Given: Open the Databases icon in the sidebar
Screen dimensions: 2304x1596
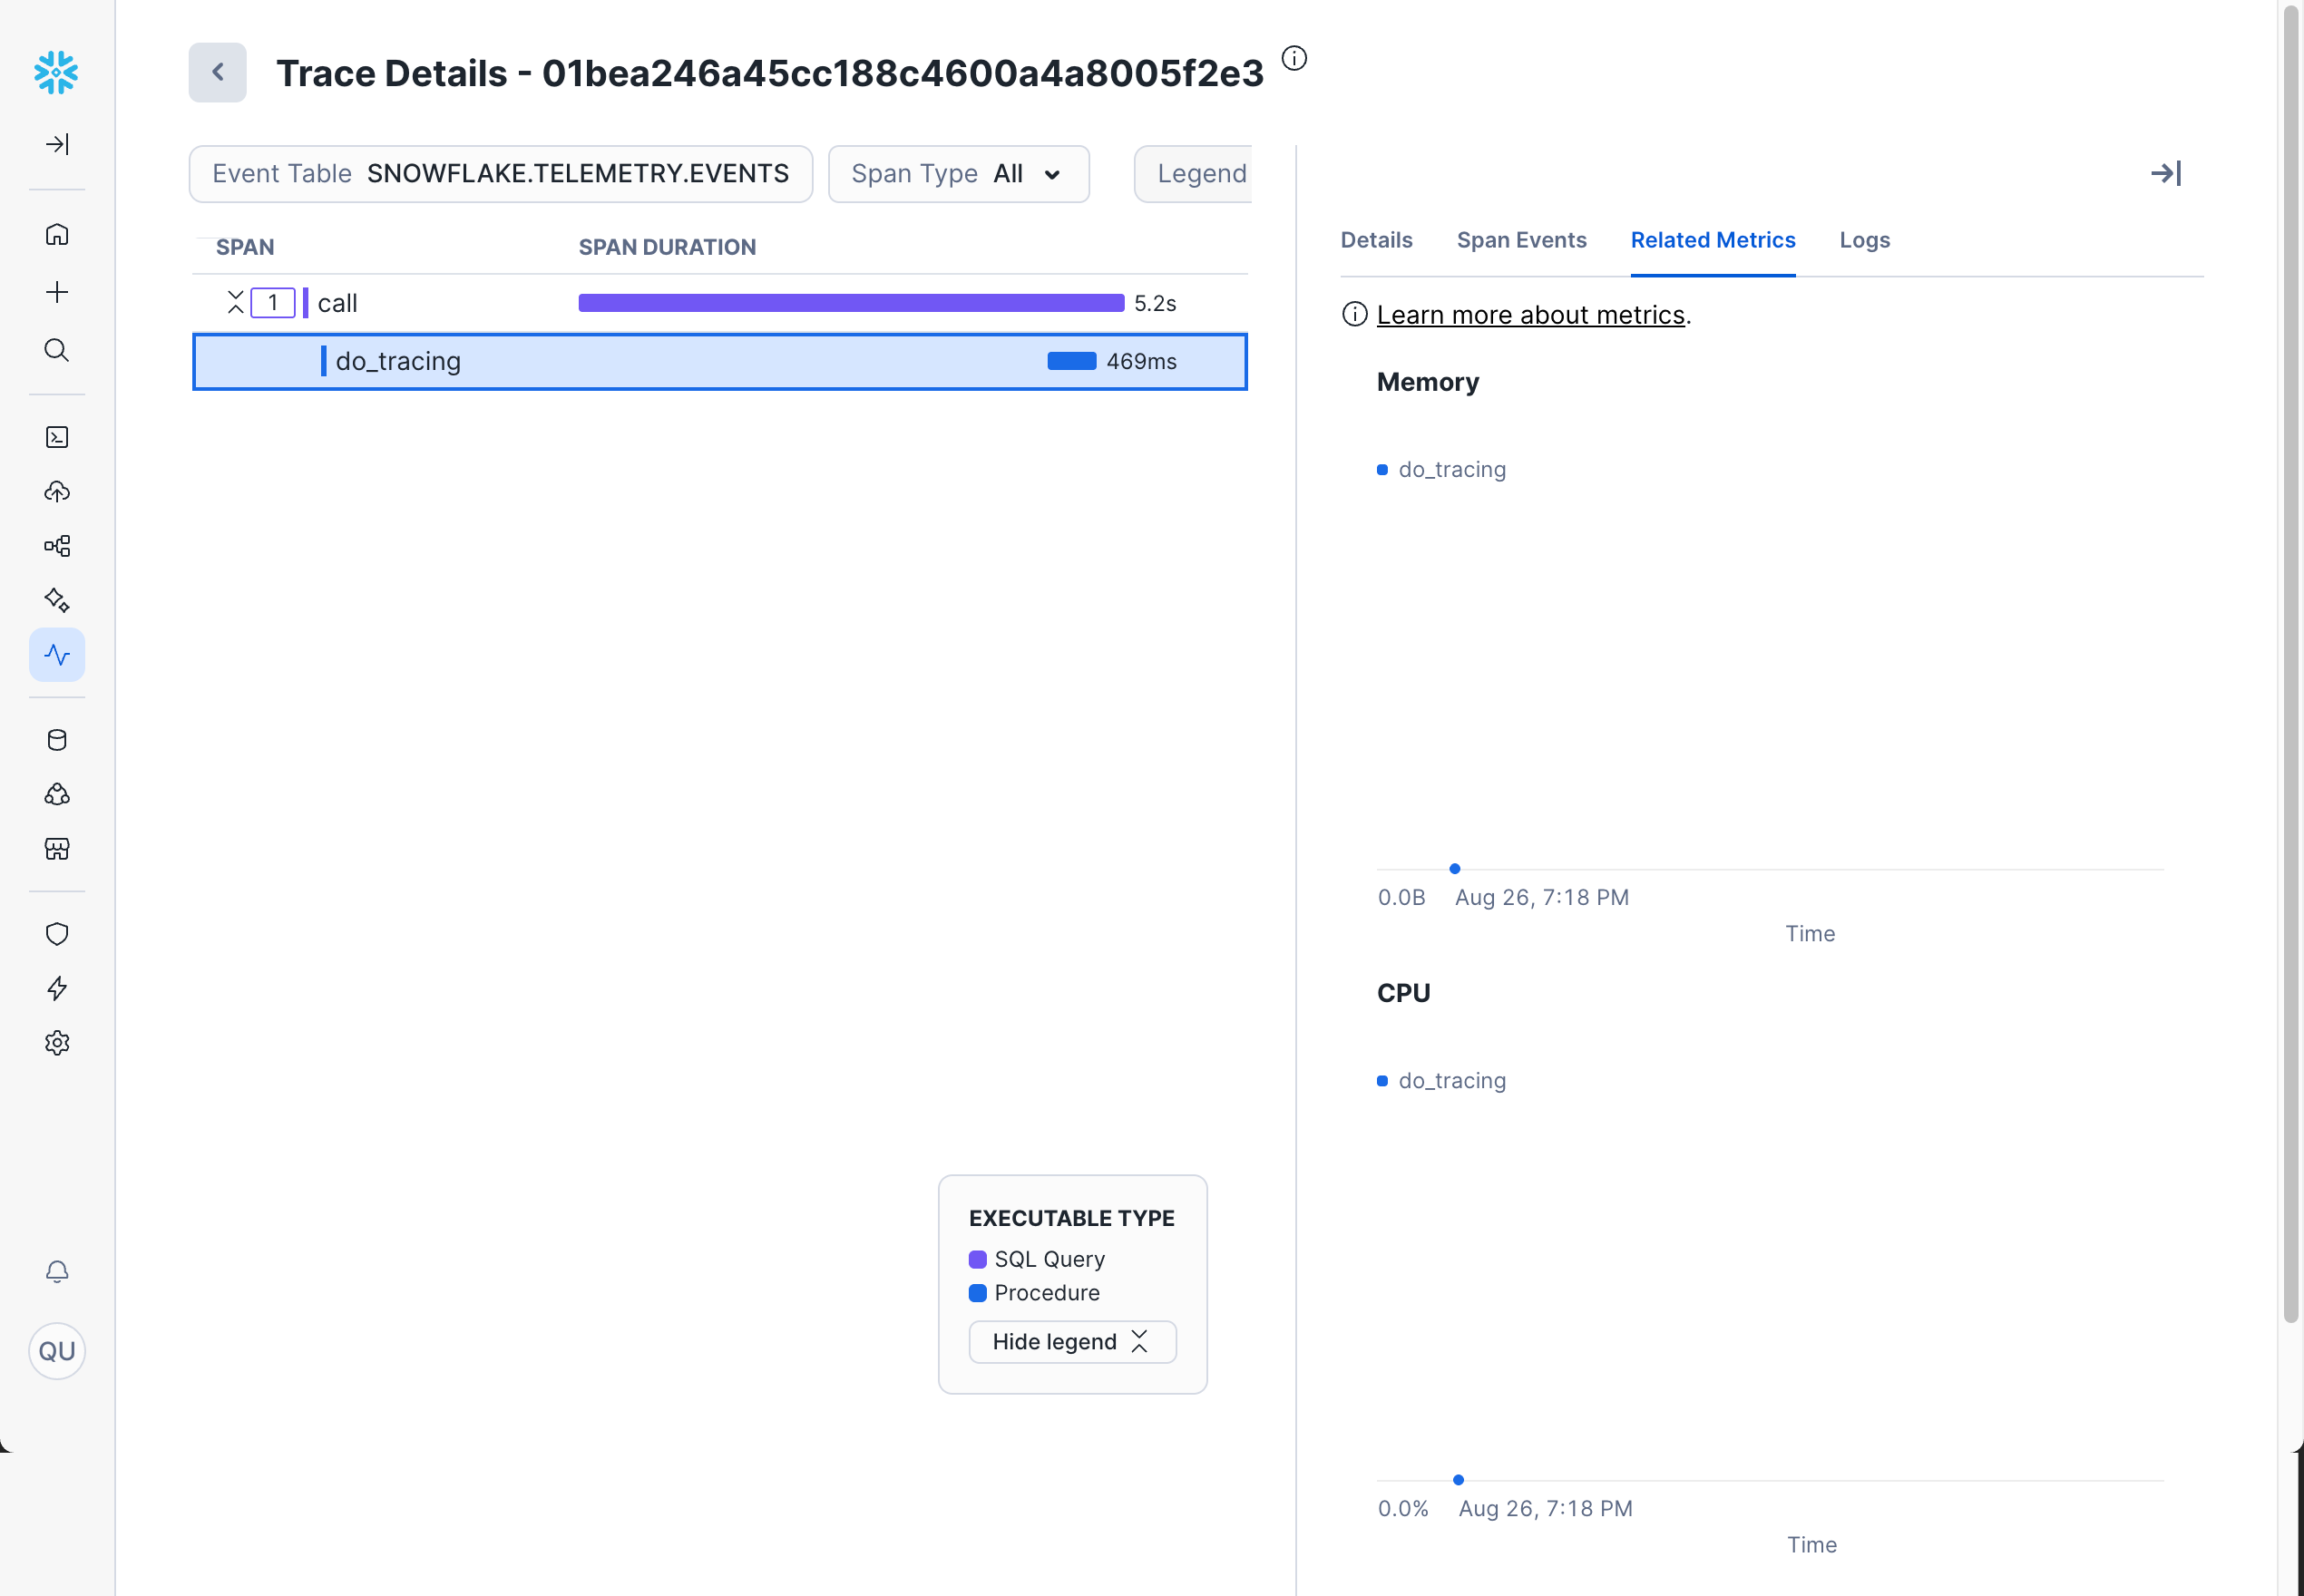Looking at the screenshot, I should coord(57,739).
